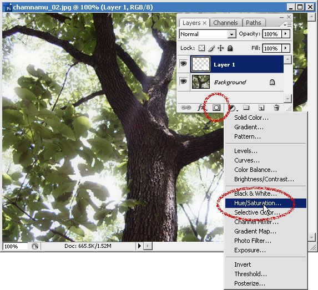Image resolution: width=318 pixels, height=290 pixels.
Task: Close the Layers panel
Action: (x=289, y=17)
